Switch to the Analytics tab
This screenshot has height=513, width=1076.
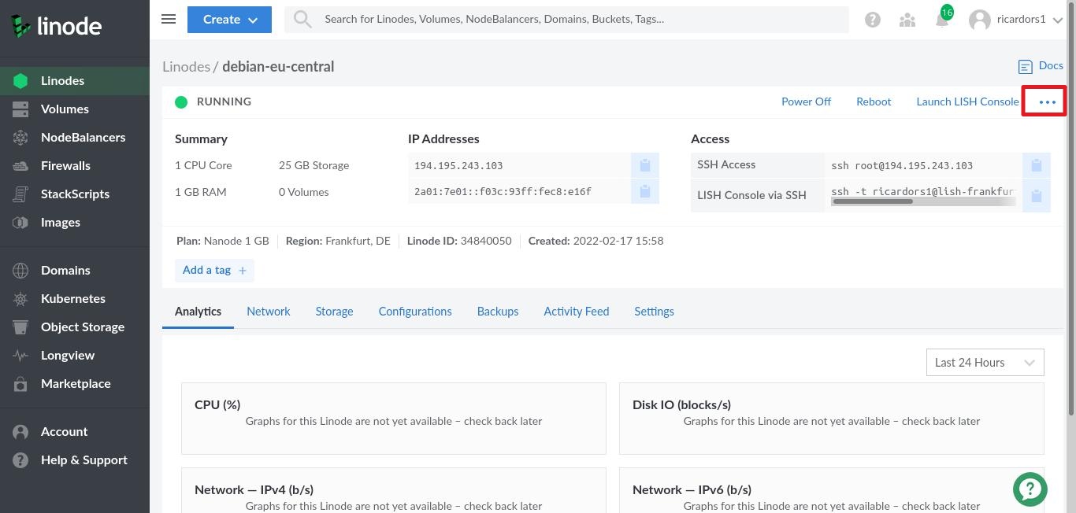pyautogui.click(x=198, y=312)
